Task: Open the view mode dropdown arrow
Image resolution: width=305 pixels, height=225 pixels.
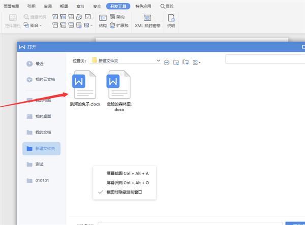Action: click(x=200, y=63)
